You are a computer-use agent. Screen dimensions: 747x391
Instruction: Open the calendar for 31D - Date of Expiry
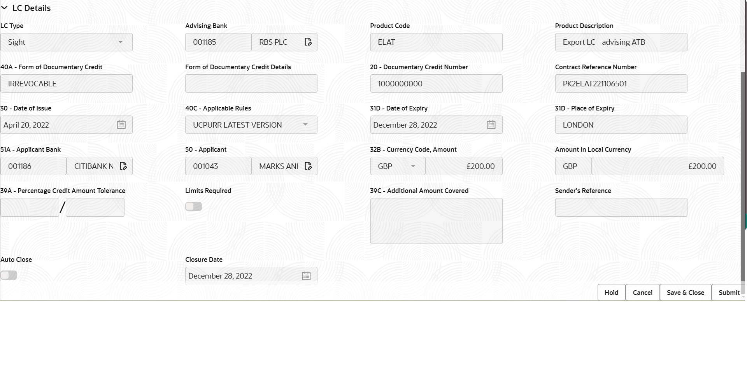point(491,124)
